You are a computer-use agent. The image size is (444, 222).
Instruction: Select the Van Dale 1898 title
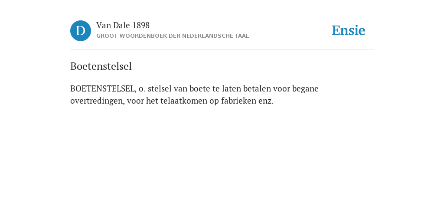click(x=123, y=26)
